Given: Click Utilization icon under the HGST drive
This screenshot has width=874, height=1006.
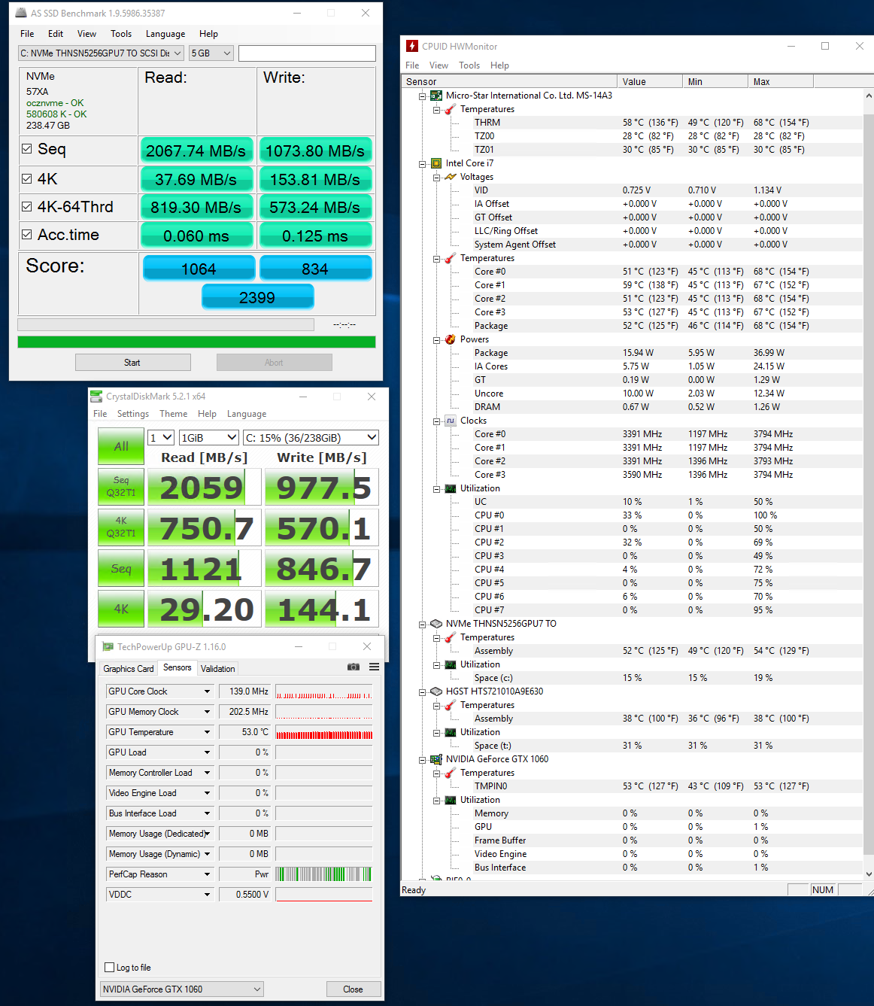Looking at the screenshot, I should coord(450,732).
